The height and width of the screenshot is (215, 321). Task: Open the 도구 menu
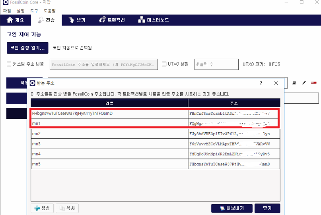[x=34, y=11]
